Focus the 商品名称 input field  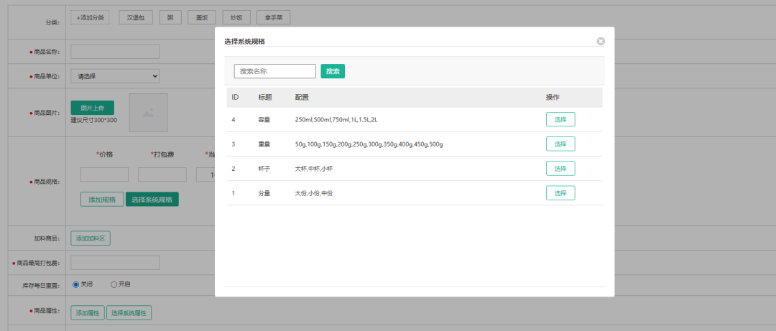click(x=115, y=52)
